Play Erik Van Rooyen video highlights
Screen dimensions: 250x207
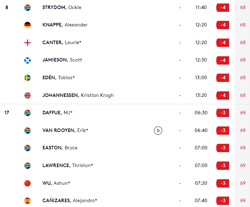tap(158, 131)
